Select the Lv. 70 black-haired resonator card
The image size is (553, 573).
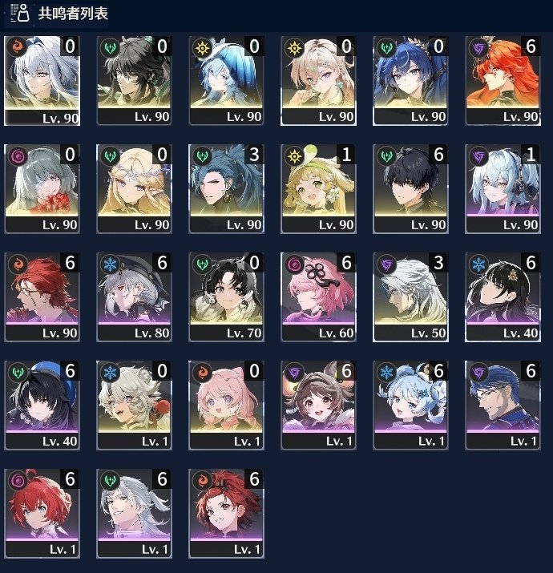(x=226, y=297)
